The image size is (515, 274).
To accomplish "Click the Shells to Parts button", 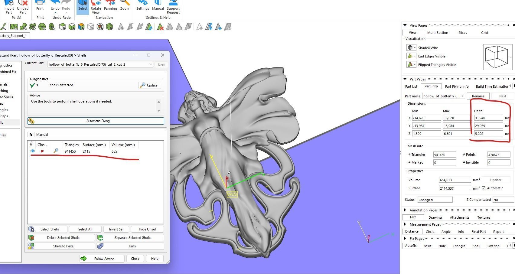I will (x=61, y=246).
